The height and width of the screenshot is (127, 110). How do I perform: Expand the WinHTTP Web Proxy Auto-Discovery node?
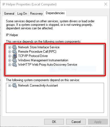pos(9,65)
